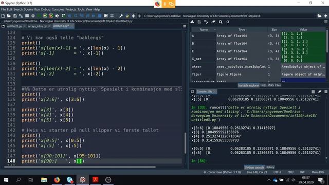
Task: Click the editor horizontal scrollbar
Action: pyautogui.click(x=80, y=167)
